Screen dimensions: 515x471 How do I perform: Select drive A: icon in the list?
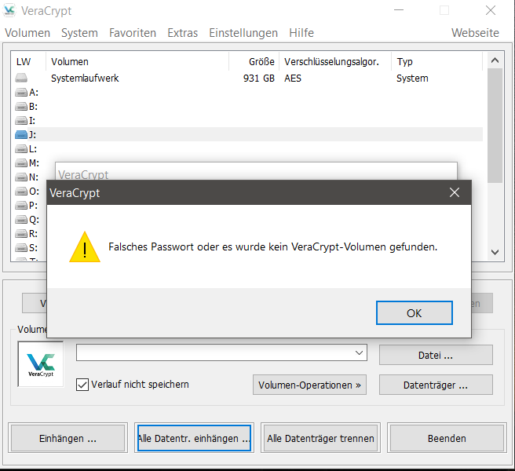pyautogui.click(x=21, y=93)
